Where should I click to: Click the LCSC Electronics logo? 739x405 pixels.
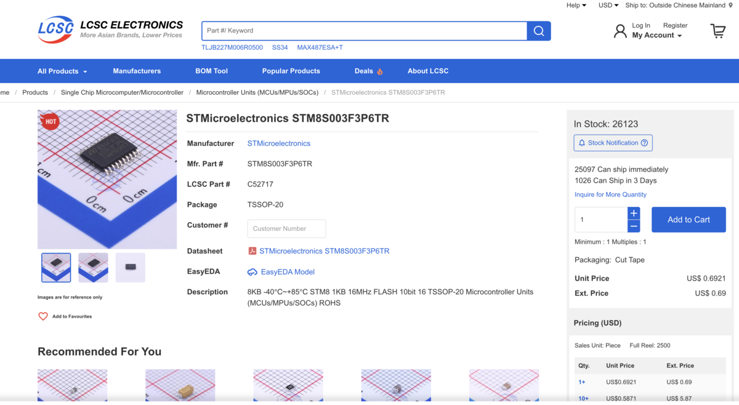tap(110, 30)
